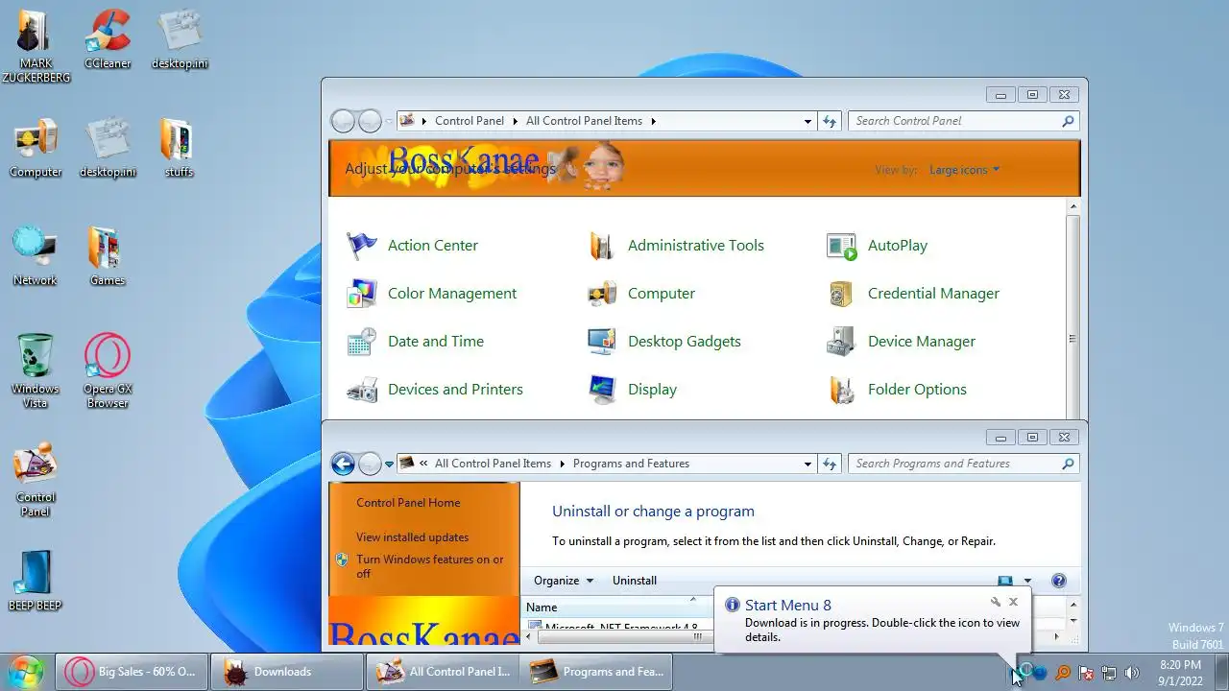Image resolution: width=1229 pixels, height=691 pixels.
Task: Select the Network desktop icon
Action: pos(36,255)
